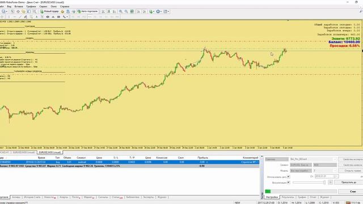Screen dimensions: 363x204
Task: Open the Отчет tester tab
Action: point(313,197)
